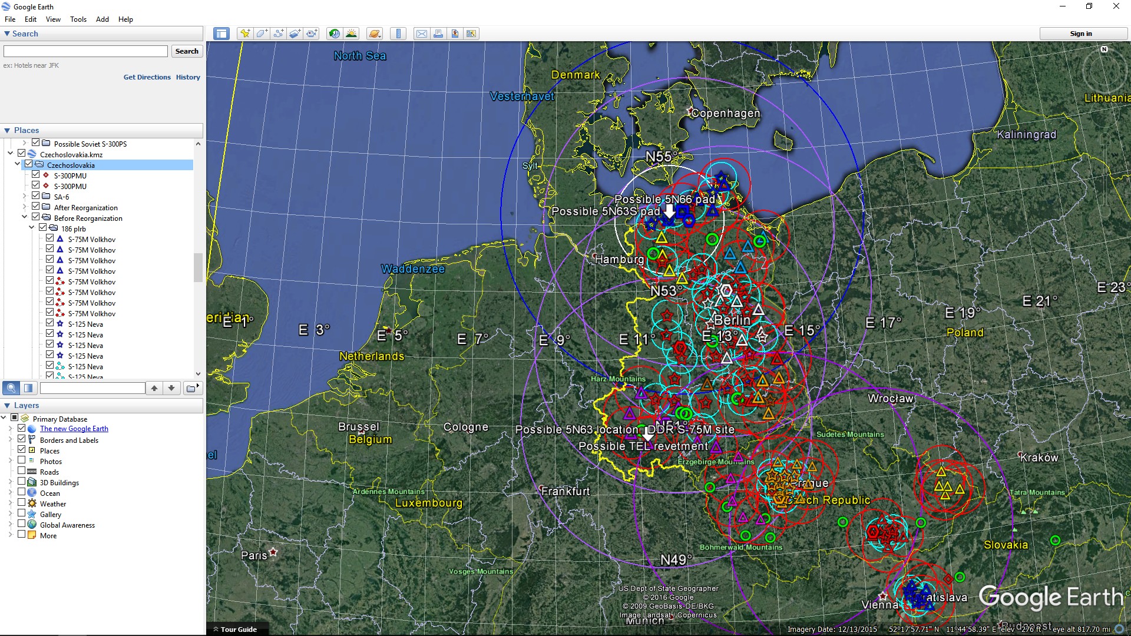1131x636 pixels.
Task: Click the Places panel search magnifier icon
Action: tap(11, 388)
